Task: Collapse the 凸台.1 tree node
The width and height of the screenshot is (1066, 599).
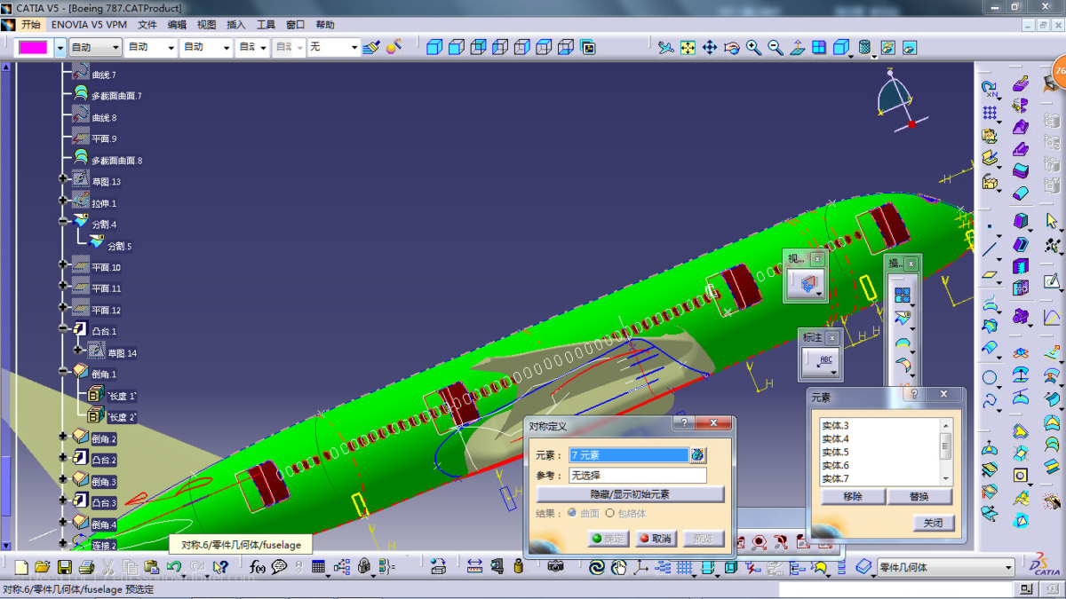Action: 63,329
